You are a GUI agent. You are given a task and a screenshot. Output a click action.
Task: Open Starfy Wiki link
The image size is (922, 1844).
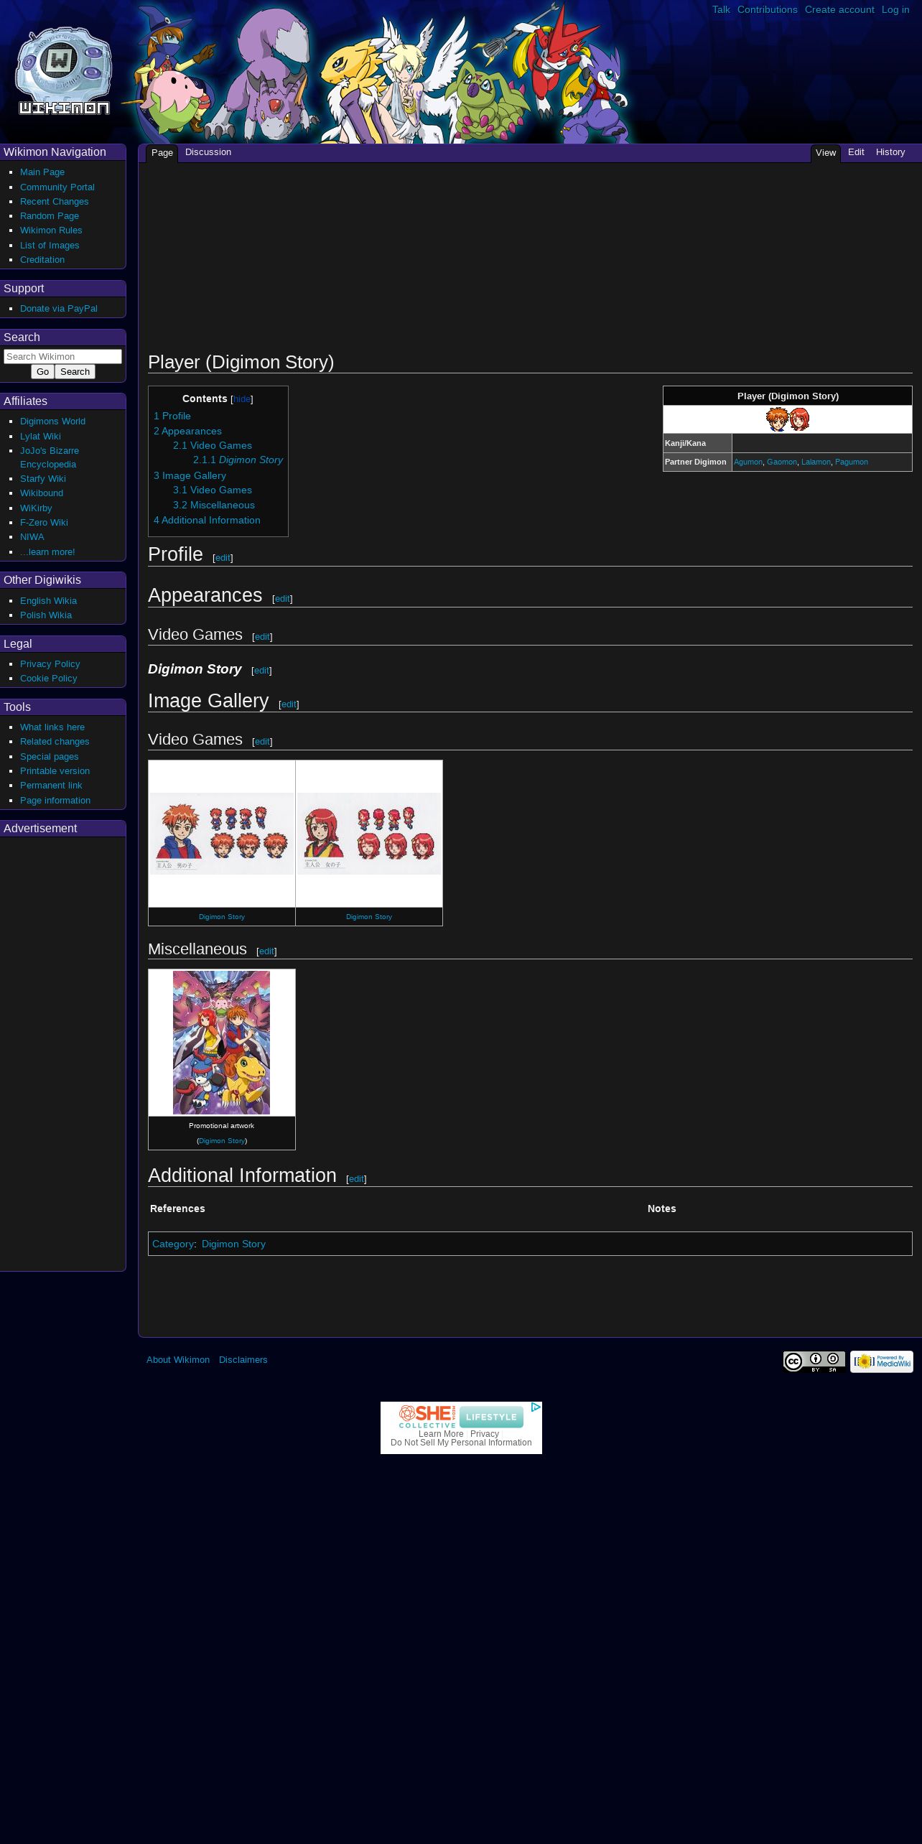tap(43, 479)
